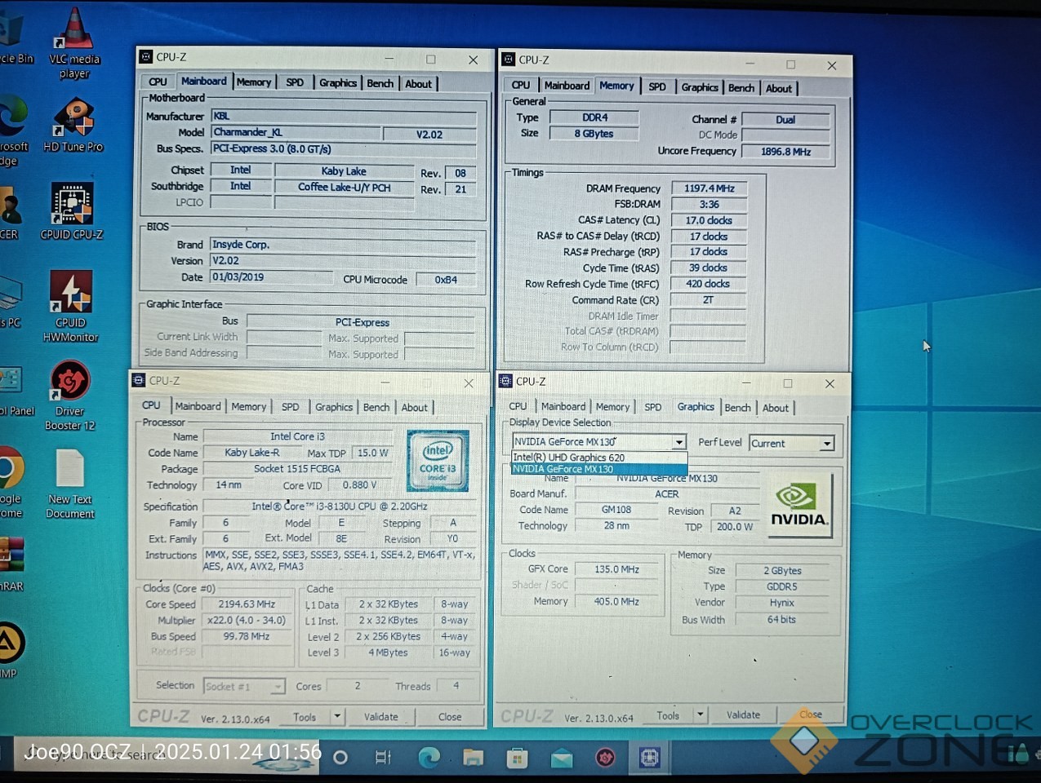Switch to the CPU tab in the Mainboard window
Image resolution: width=1041 pixels, height=783 pixels.
(158, 82)
